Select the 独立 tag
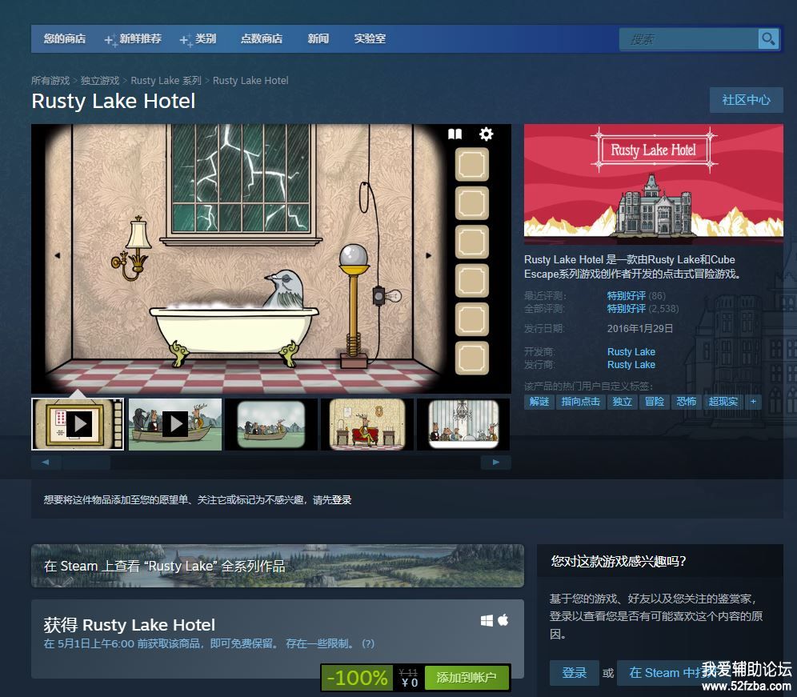 click(622, 402)
